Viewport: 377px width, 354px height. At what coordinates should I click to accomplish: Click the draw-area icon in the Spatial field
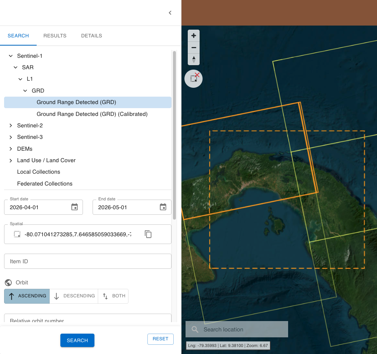click(x=17, y=234)
